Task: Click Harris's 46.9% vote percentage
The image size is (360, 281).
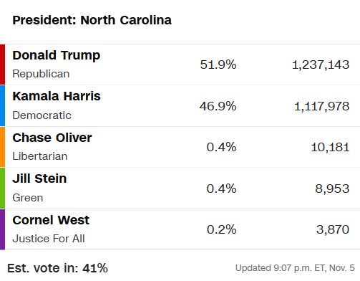Action: tap(218, 106)
